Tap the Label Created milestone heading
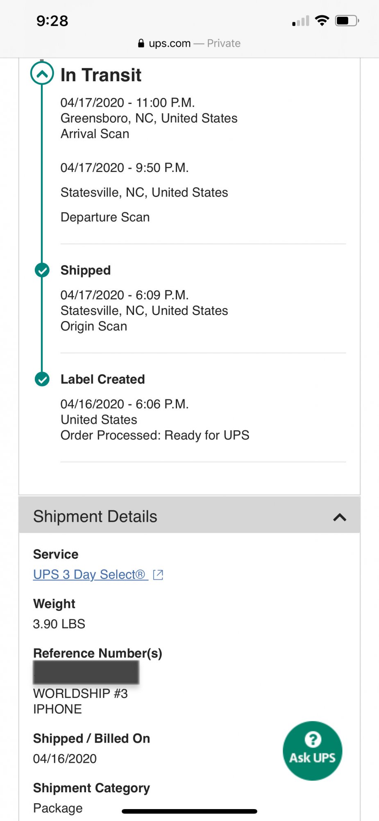 coord(102,379)
